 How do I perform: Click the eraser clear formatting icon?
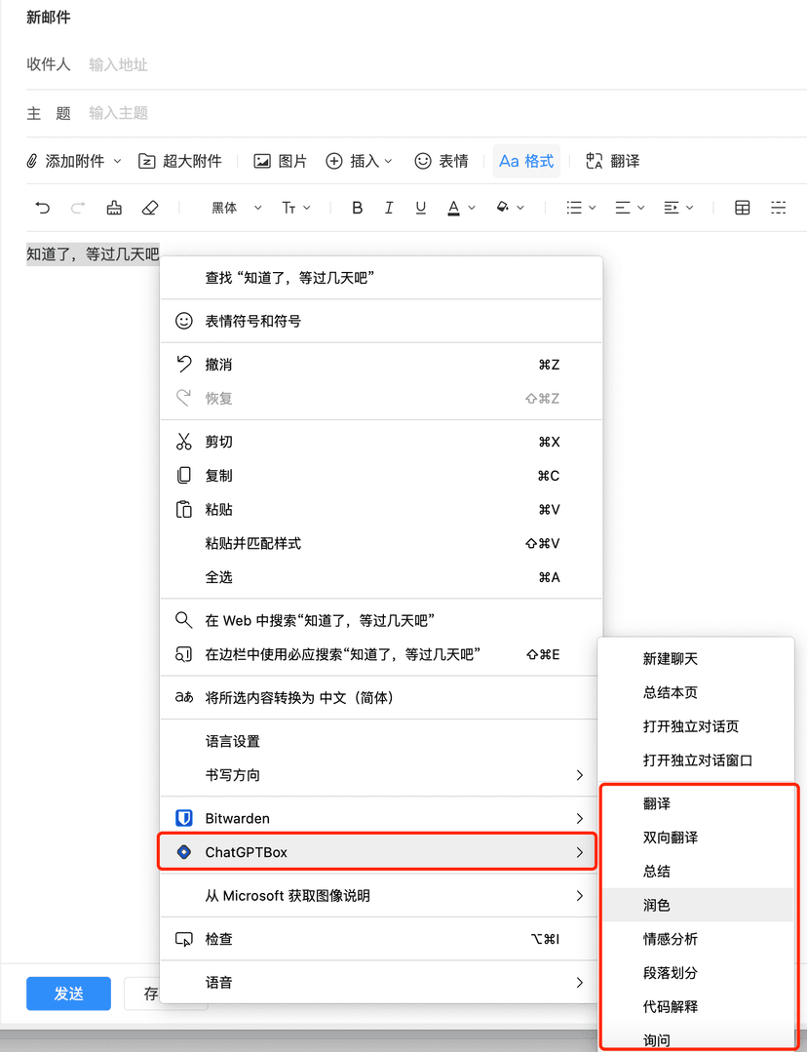click(149, 208)
